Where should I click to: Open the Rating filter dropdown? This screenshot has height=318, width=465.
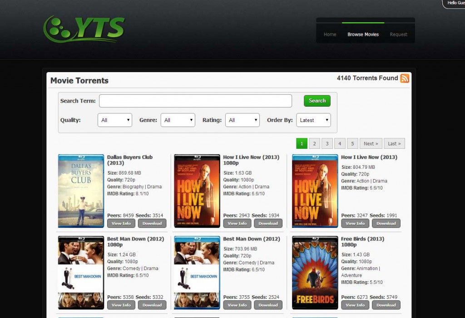[x=242, y=120]
